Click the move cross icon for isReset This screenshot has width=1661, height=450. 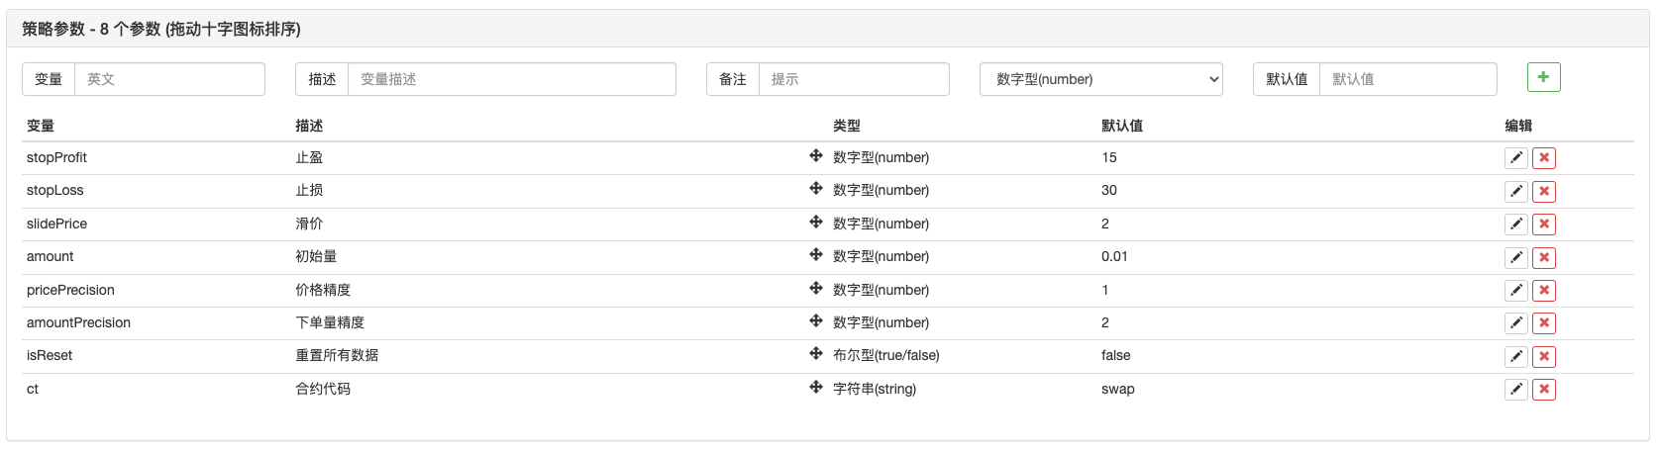[816, 354]
